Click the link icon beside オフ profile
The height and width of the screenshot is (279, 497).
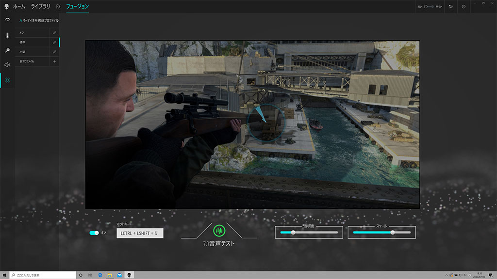54,32
